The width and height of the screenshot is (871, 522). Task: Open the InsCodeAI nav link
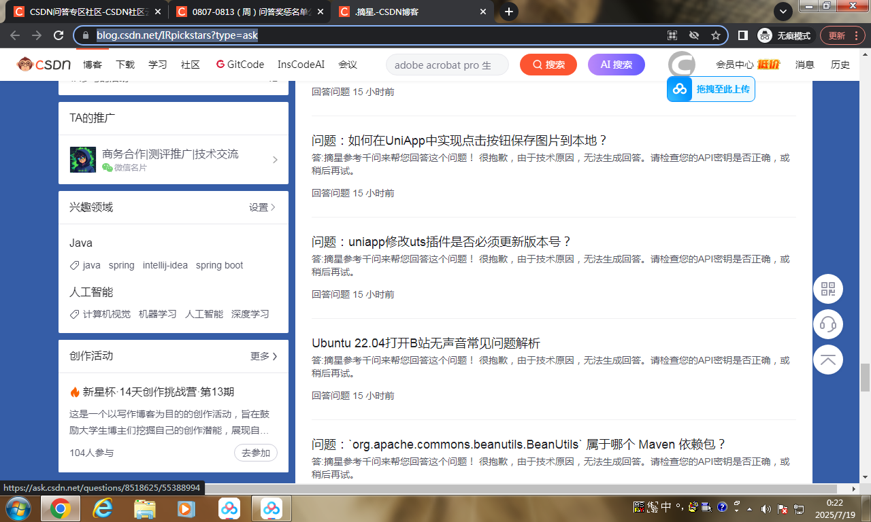(301, 65)
